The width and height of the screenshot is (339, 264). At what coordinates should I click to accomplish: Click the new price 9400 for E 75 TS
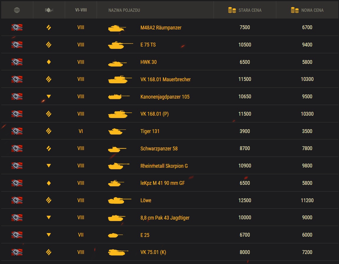tap(307, 45)
